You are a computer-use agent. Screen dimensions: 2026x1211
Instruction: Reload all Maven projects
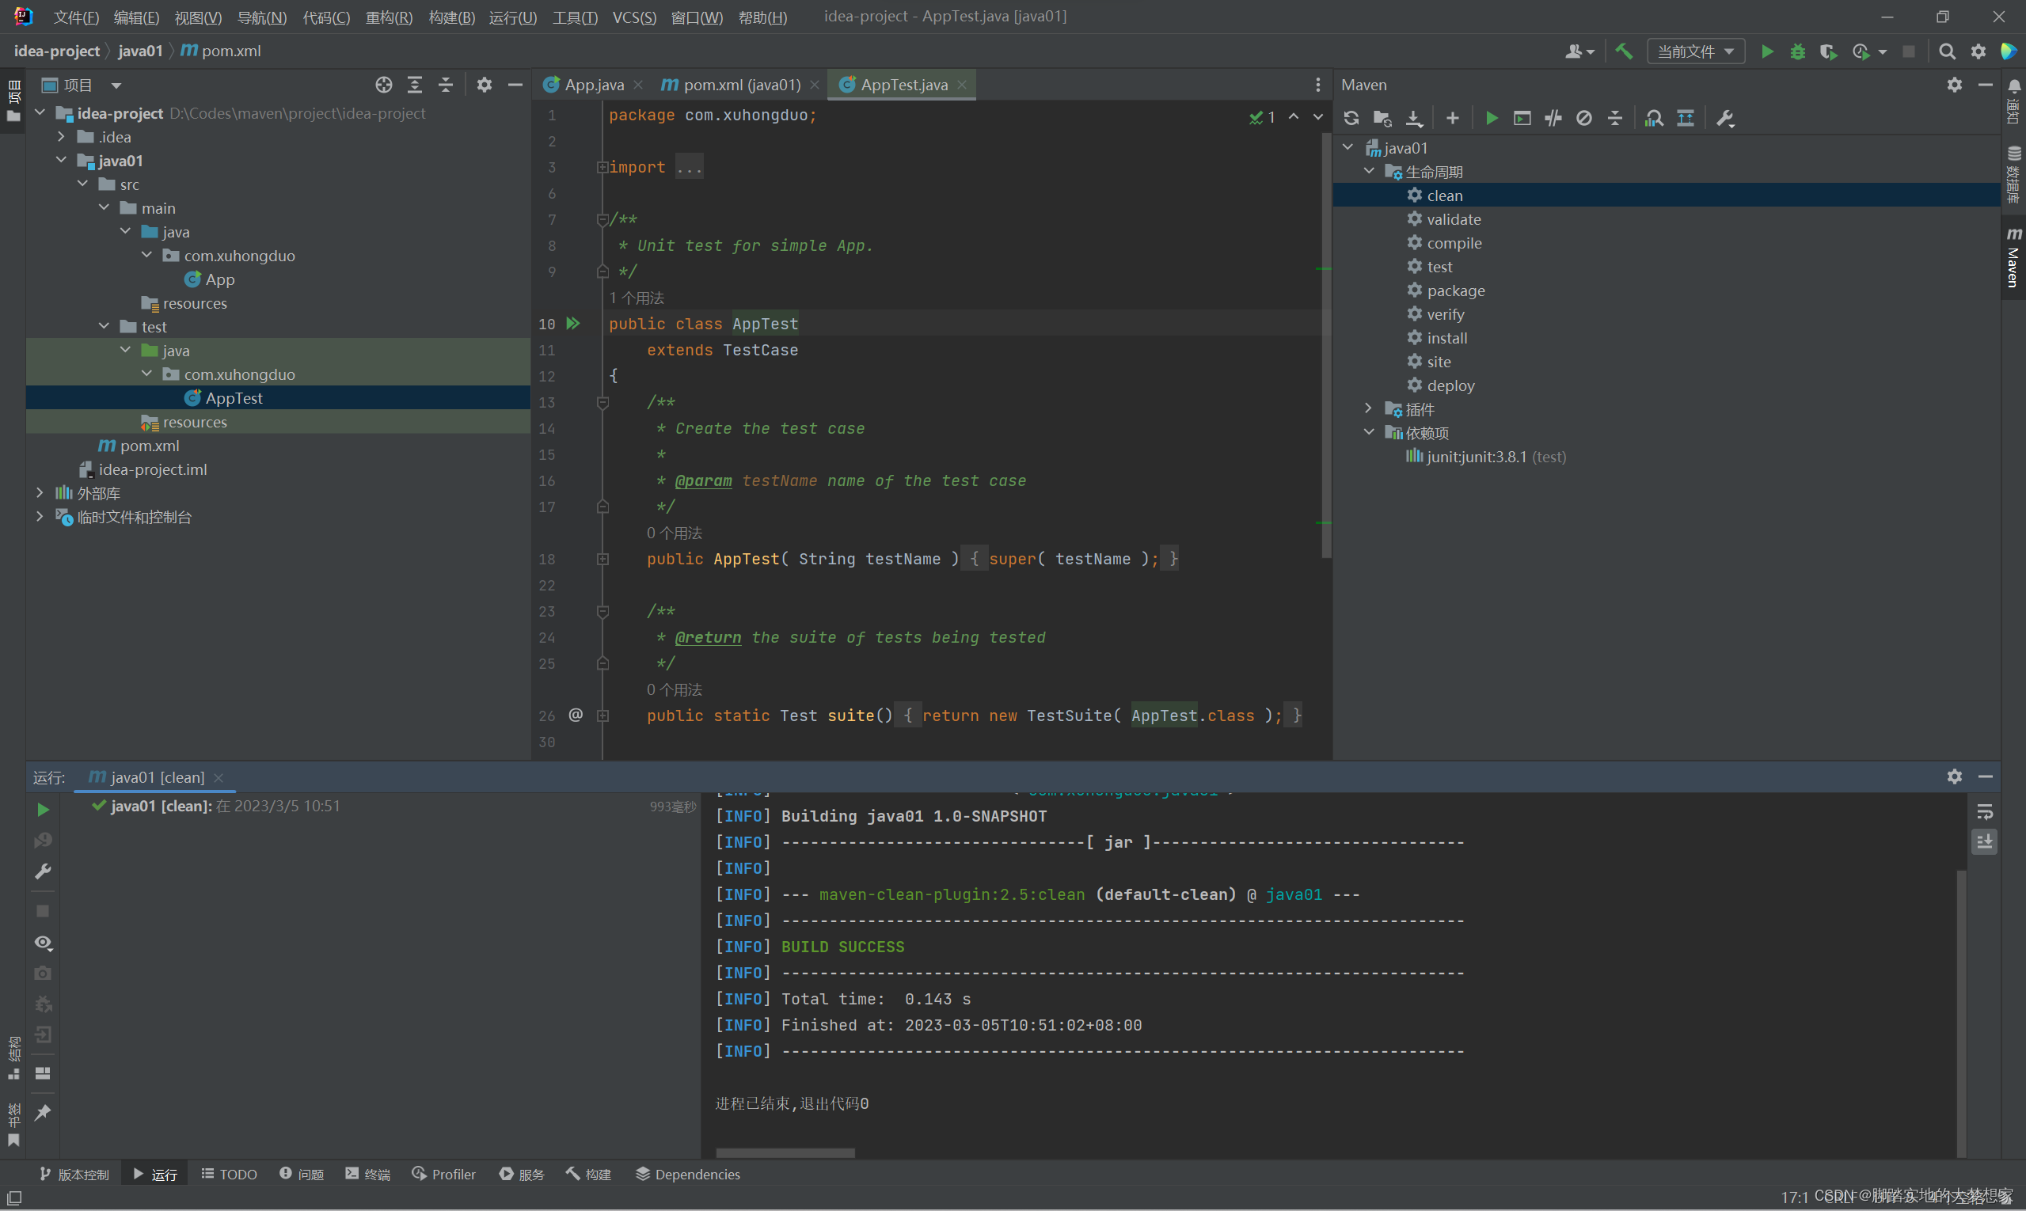(1351, 118)
